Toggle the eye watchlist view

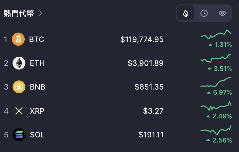222,13
